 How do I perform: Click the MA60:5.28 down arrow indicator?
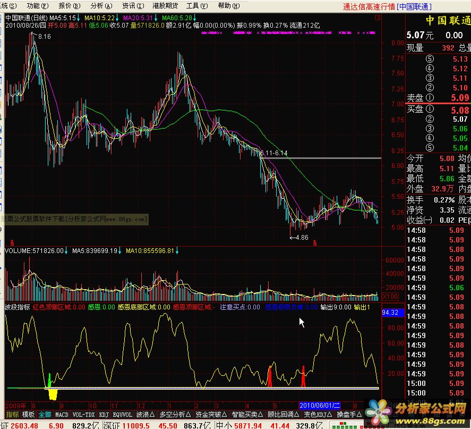pyautogui.click(x=195, y=18)
